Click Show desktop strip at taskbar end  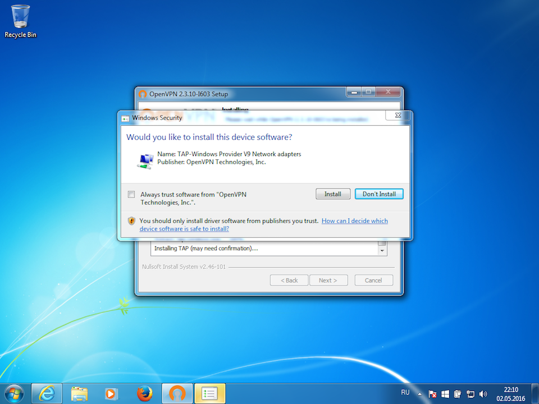point(535,394)
